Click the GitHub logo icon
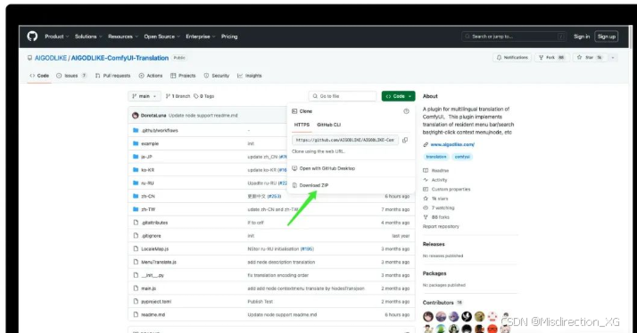The height and width of the screenshot is (333, 637). (32, 37)
